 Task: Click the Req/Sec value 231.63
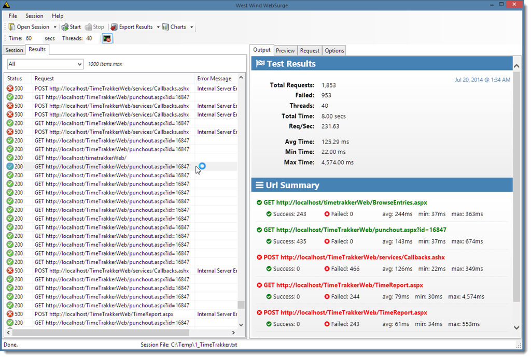(x=330, y=126)
